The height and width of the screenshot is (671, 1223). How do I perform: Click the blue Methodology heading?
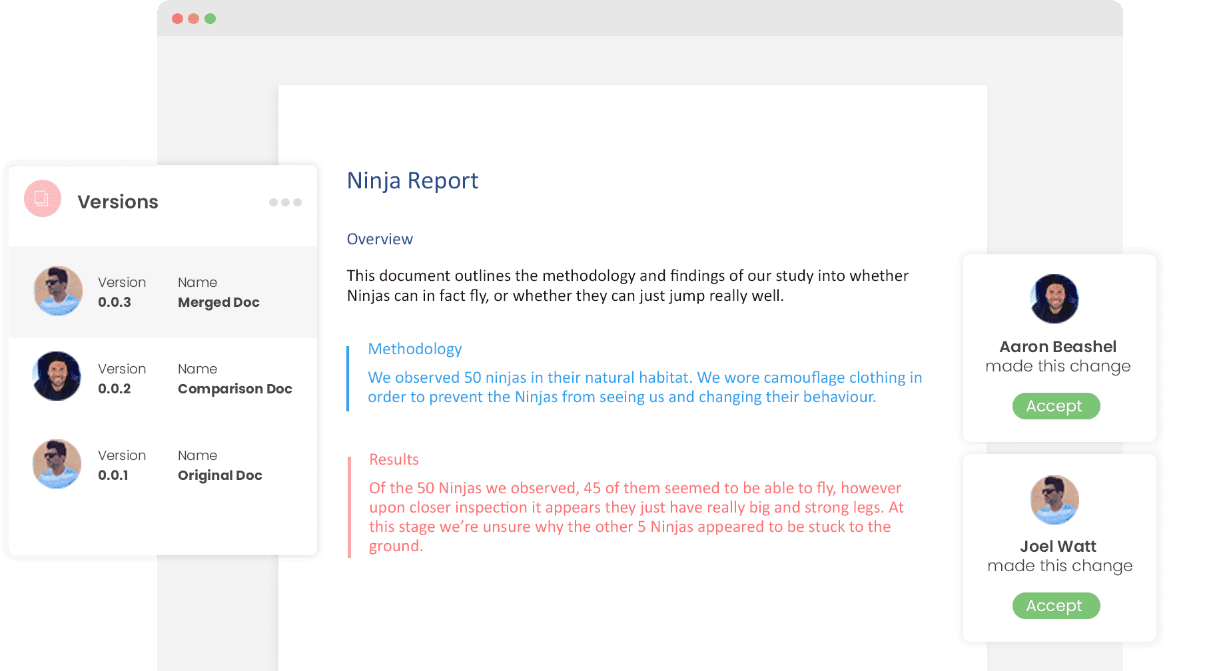(x=414, y=349)
